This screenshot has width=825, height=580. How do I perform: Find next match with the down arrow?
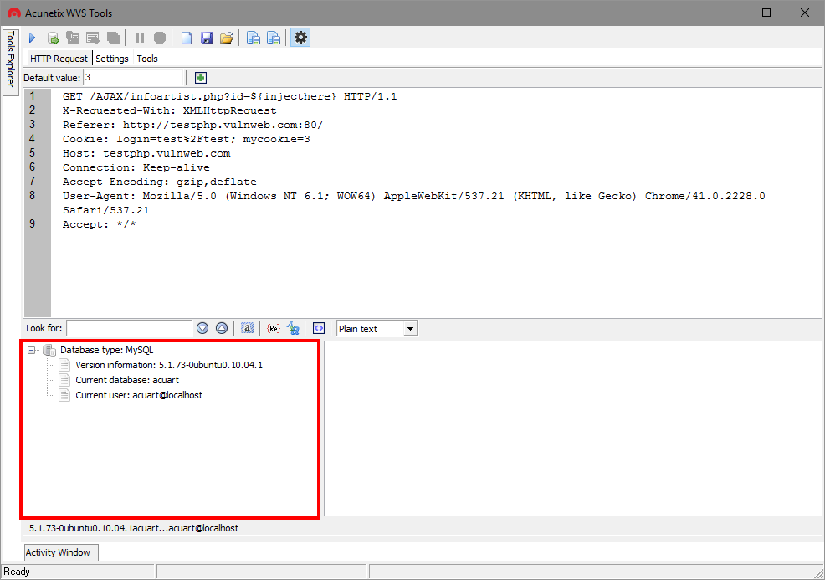[x=202, y=328]
